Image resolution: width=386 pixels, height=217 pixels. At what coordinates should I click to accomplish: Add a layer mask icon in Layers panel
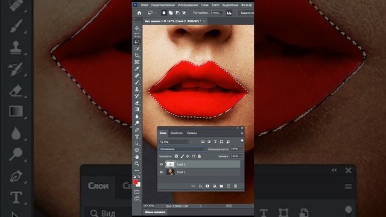pos(207,186)
